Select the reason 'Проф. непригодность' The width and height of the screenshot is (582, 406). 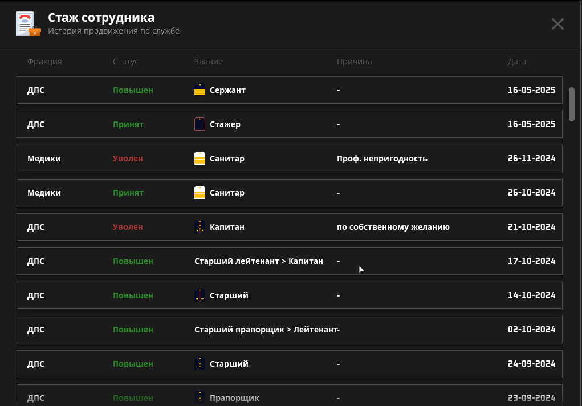[x=382, y=159]
